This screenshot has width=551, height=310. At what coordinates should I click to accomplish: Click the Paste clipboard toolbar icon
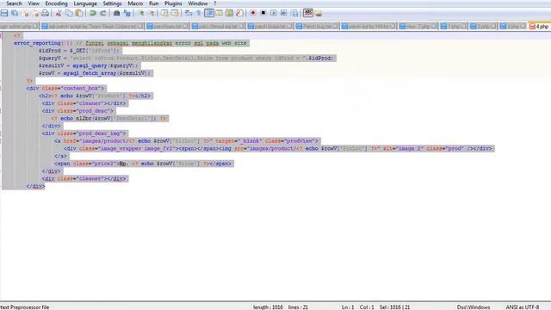79,14
